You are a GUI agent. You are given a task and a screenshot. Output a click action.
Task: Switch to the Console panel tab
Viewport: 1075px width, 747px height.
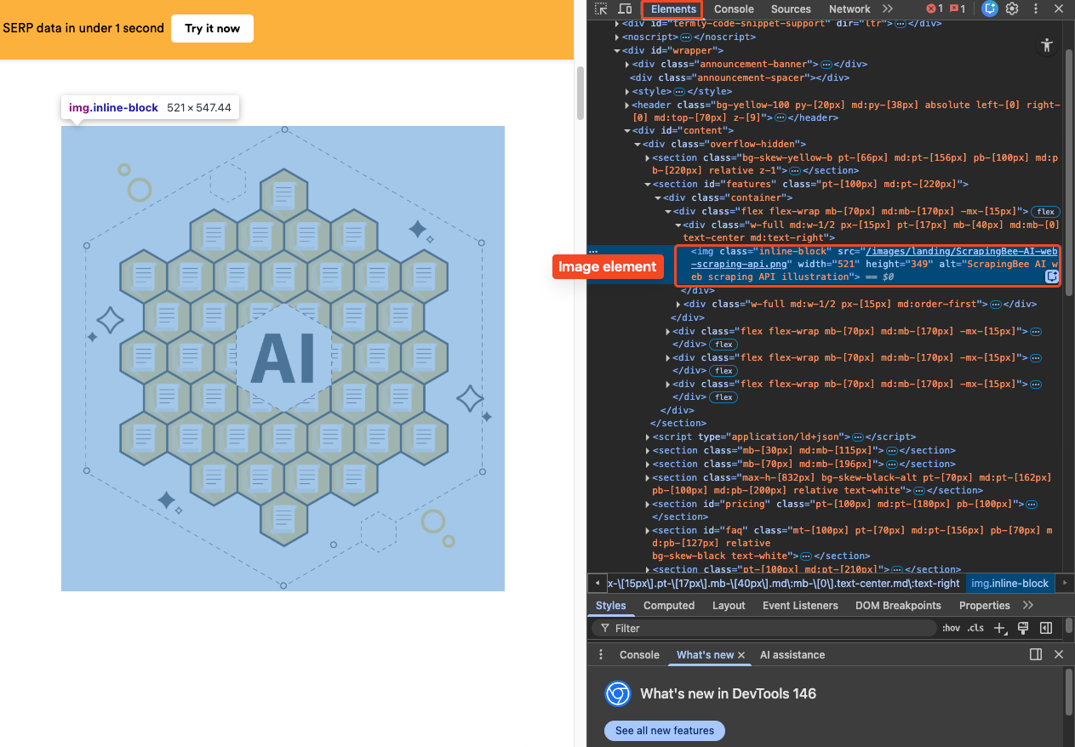pyautogui.click(x=734, y=9)
